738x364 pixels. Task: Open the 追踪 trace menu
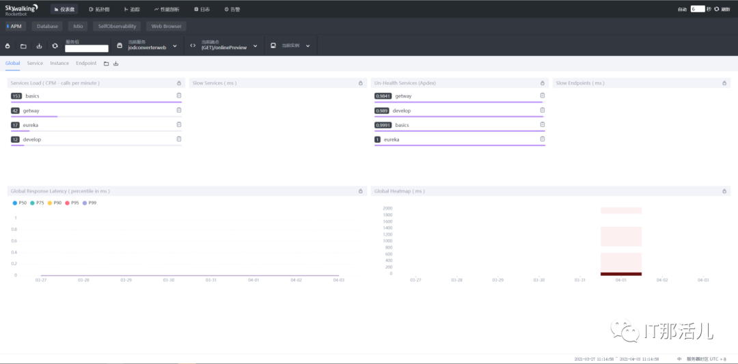(133, 9)
